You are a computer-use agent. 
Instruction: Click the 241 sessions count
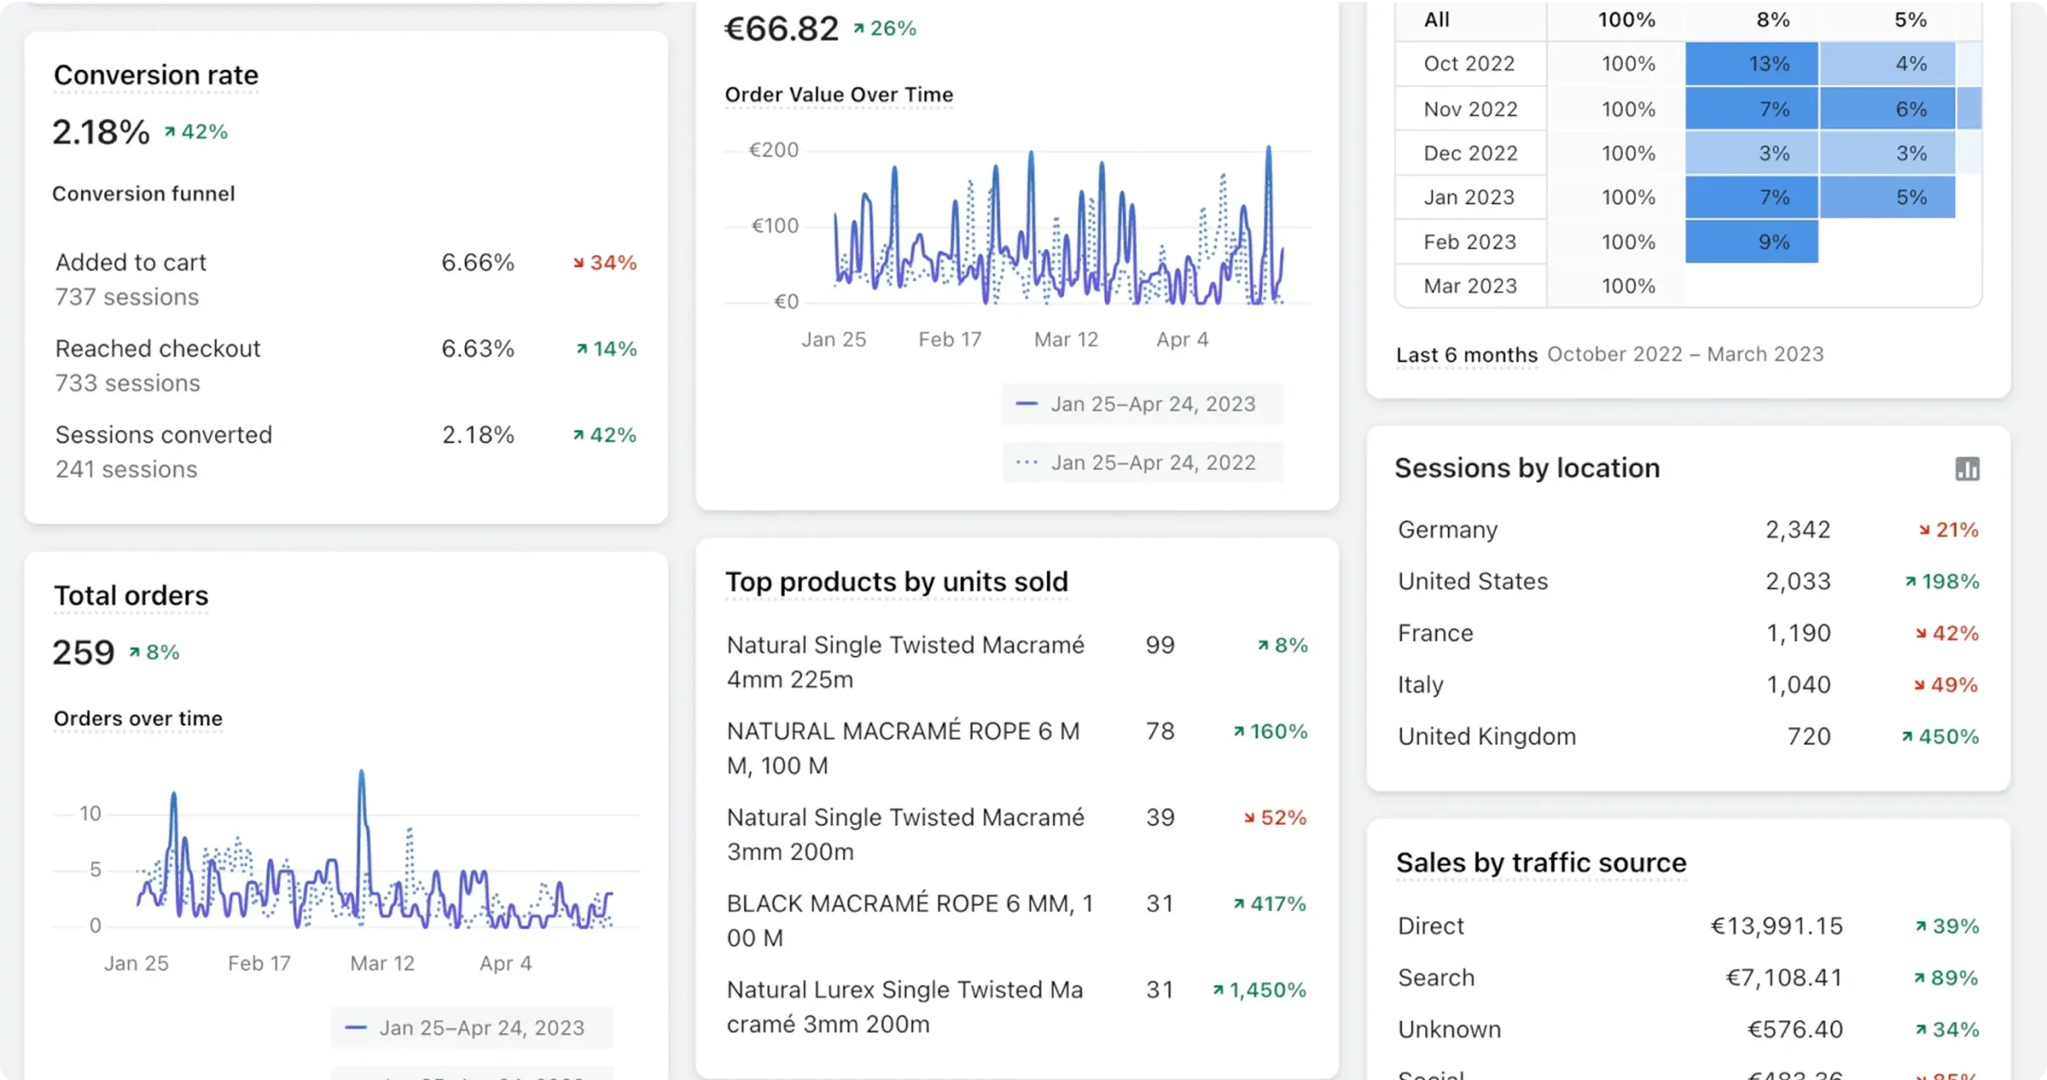[126, 470]
